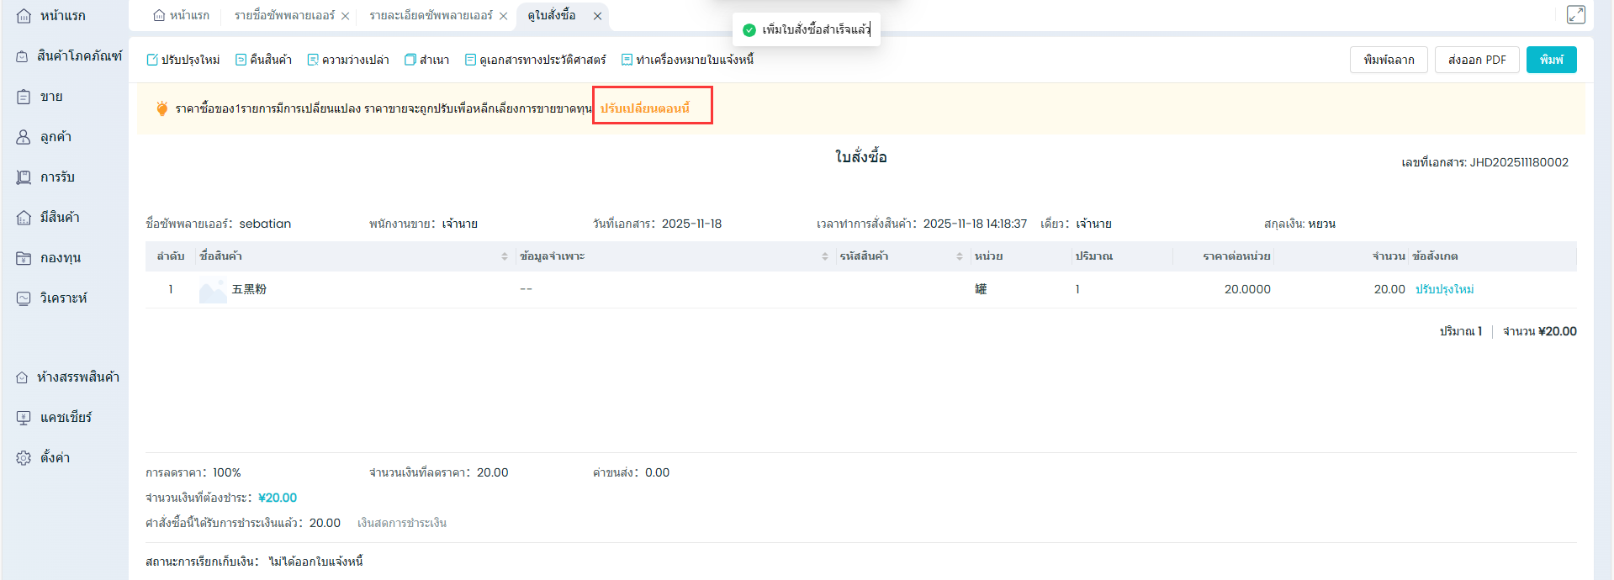Sort by ชื่อสินค้า column arrows
The width and height of the screenshot is (1614, 580).
[505, 256]
